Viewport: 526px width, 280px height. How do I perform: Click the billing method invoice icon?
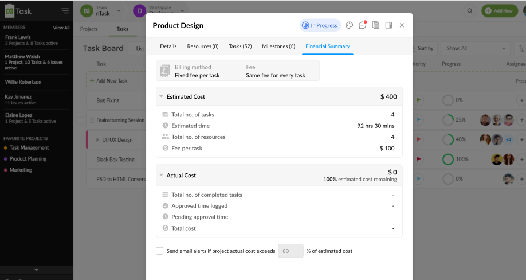(x=165, y=71)
